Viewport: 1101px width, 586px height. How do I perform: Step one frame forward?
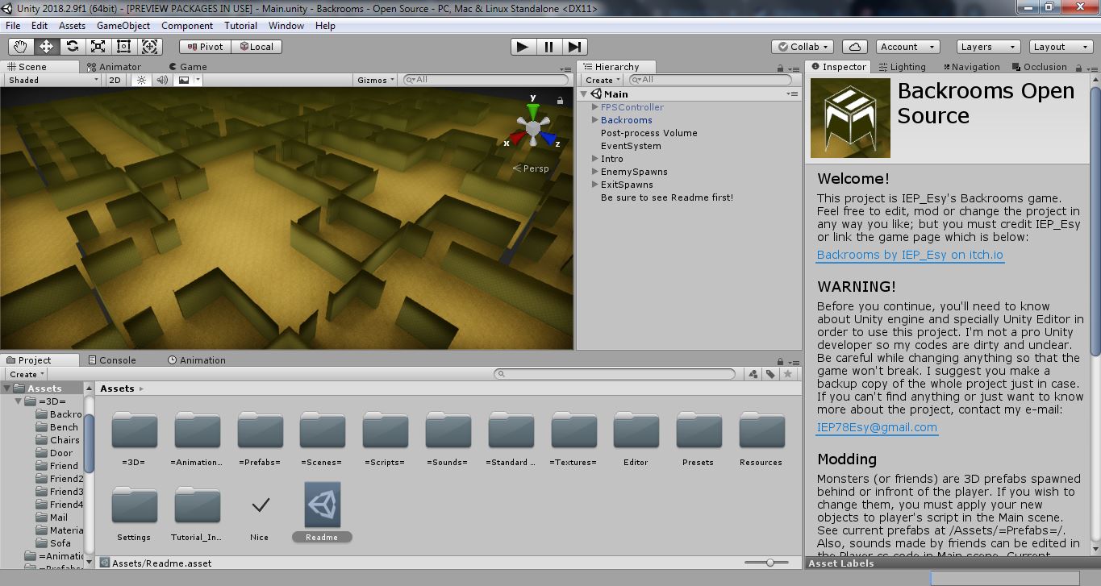click(574, 47)
